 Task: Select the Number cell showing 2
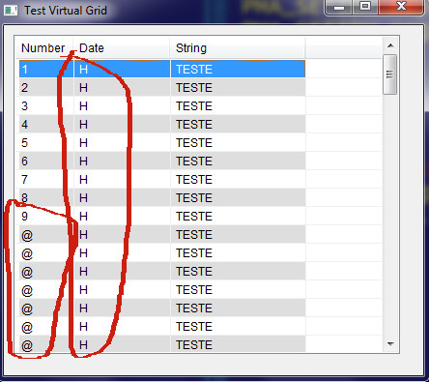tap(46, 87)
